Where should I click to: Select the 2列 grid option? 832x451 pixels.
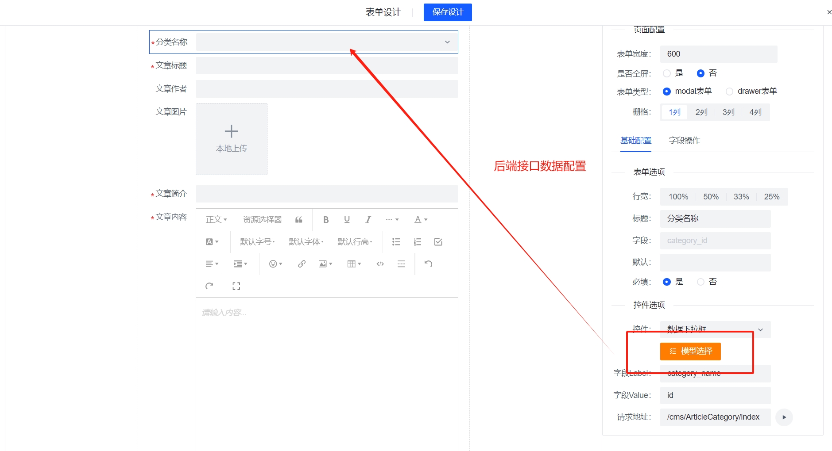tap(701, 112)
